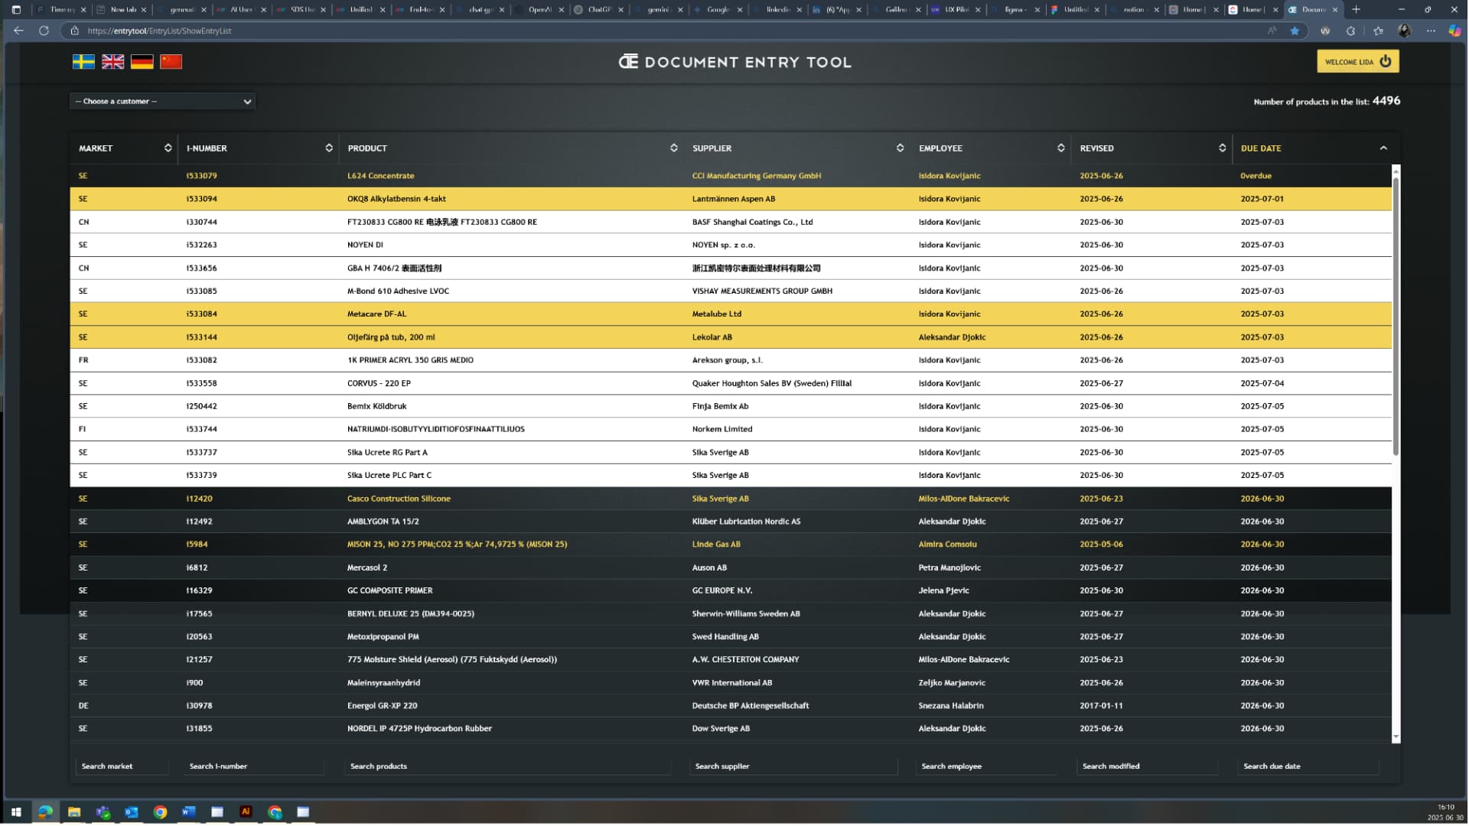1469x826 pixels.
Task: Switch language to German flag
Action: pyautogui.click(x=142, y=62)
